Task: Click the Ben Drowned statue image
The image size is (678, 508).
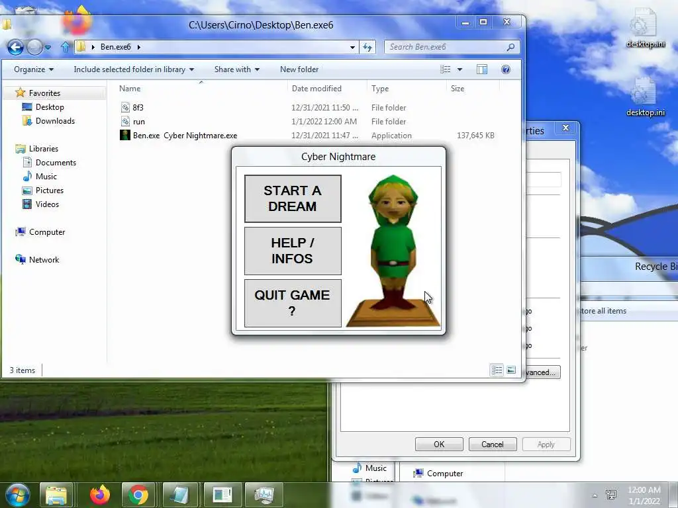Action: point(393,251)
